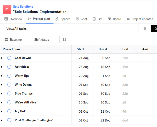Switch to list view icon
157x127 pixels.
click(144, 29)
